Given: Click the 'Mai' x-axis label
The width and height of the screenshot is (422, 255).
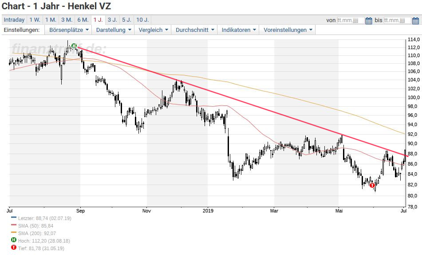Looking at the screenshot, I should 339,211.
